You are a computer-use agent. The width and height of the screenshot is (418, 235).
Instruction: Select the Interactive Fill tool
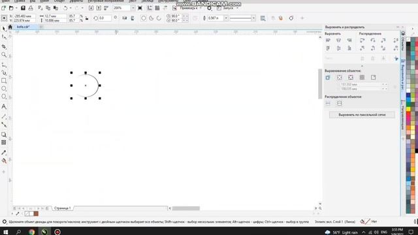click(x=4, y=161)
